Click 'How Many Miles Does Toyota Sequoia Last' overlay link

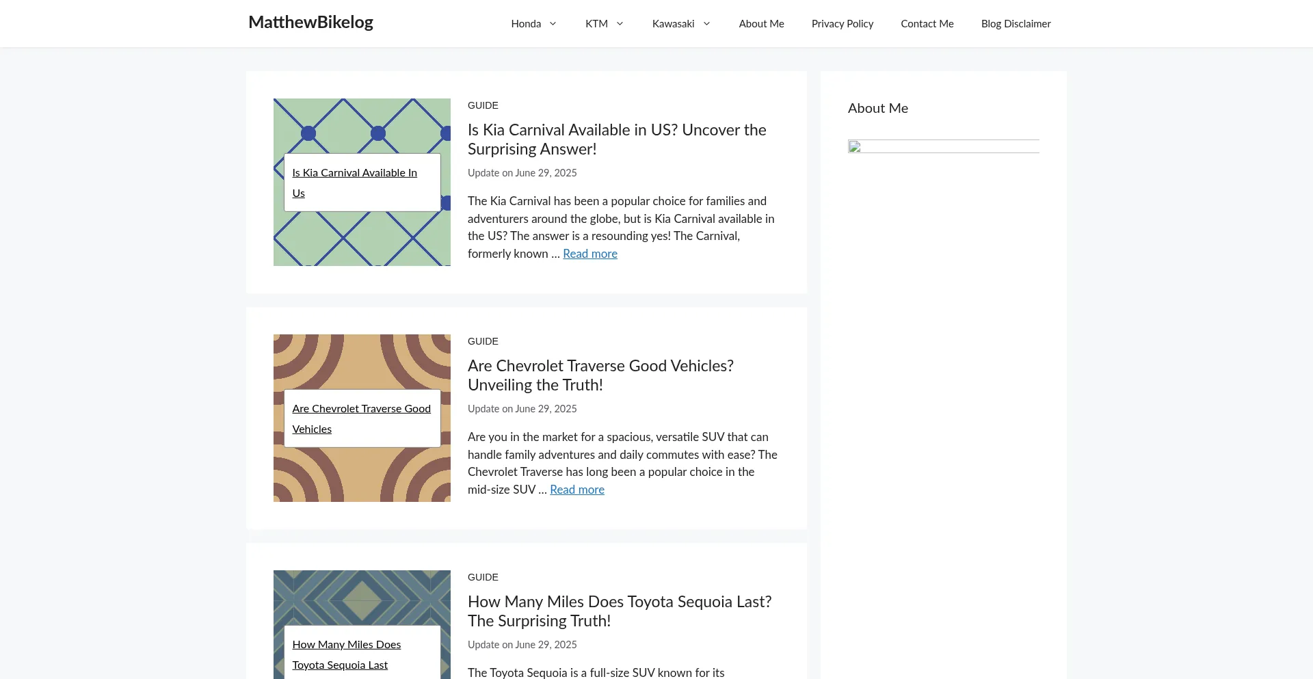pos(346,645)
